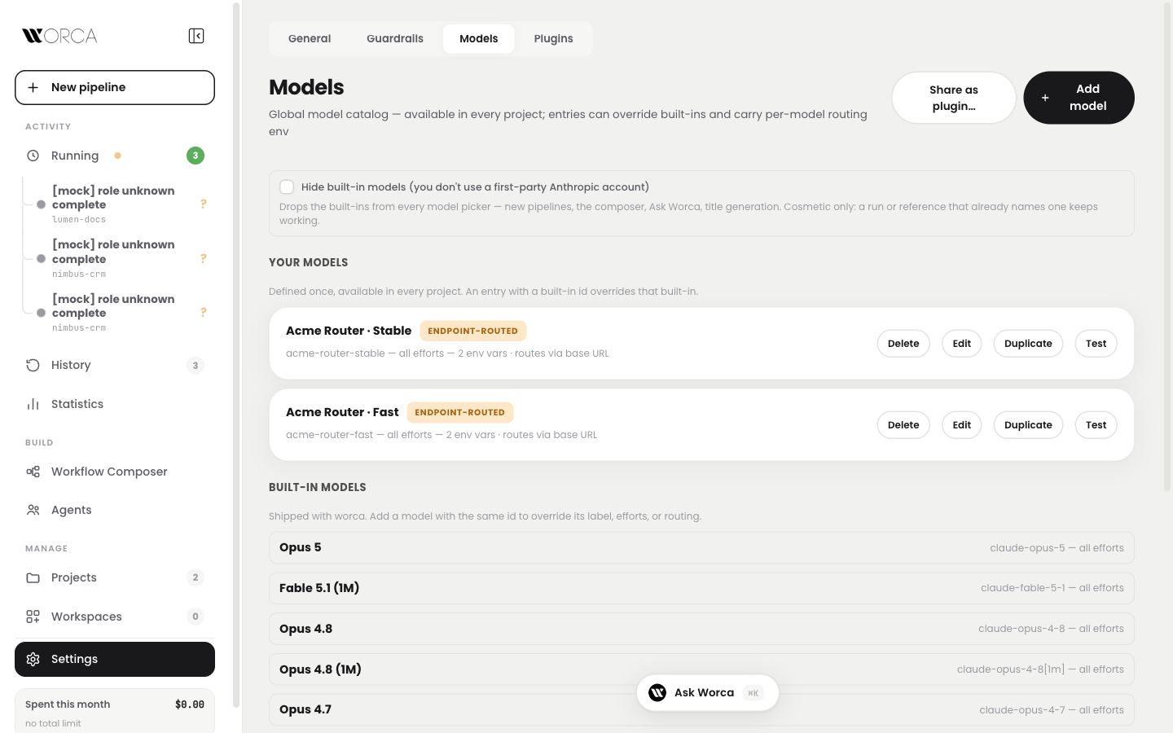Click the Projects folder icon
1173x733 pixels.
(33, 577)
